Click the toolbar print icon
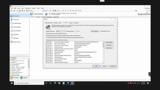 click(x=58, y=10)
